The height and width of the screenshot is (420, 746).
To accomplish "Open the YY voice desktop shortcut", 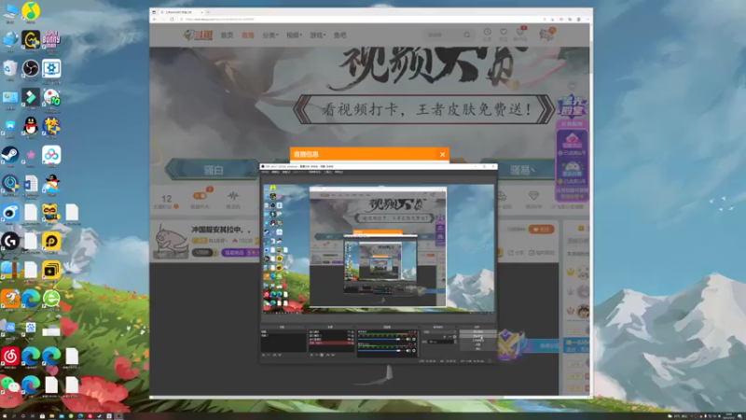I will (x=51, y=213).
